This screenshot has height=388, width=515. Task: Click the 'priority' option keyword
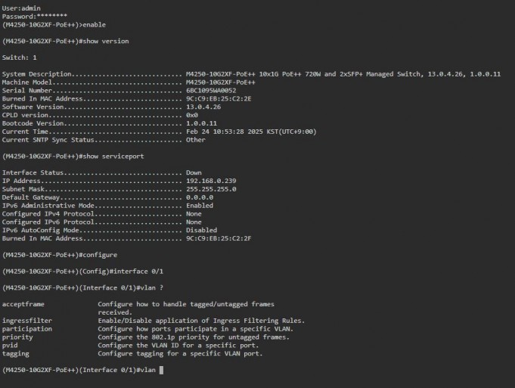(x=17, y=337)
